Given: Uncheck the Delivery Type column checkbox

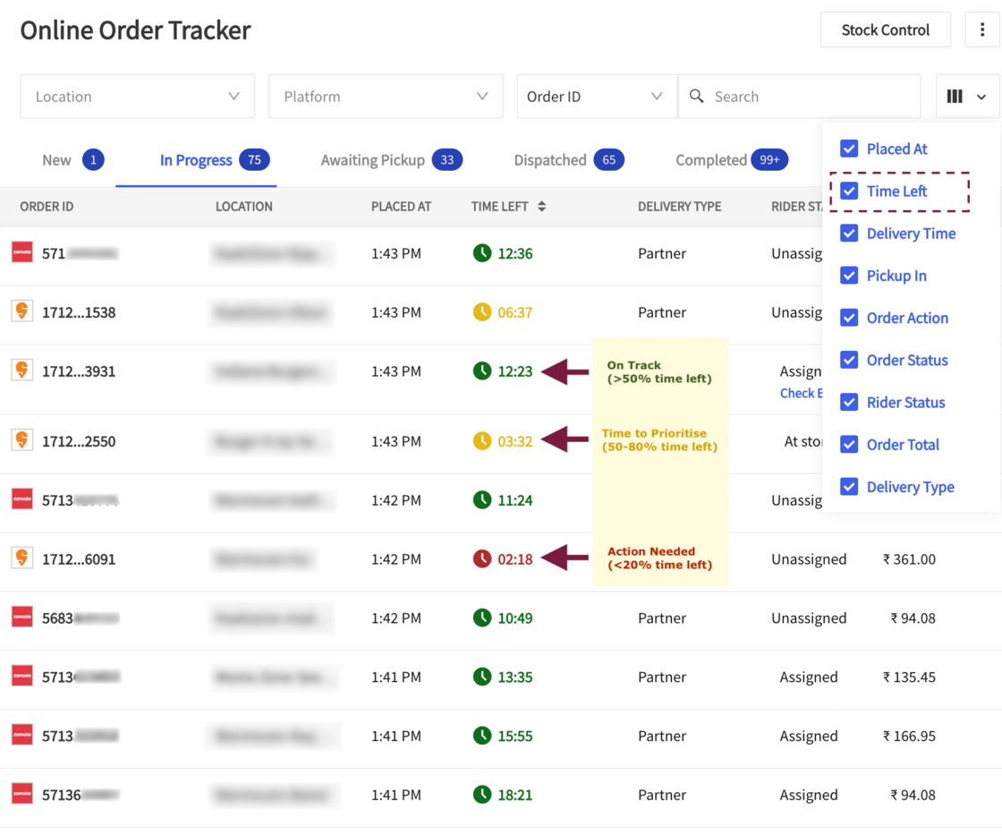Looking at the screenshot, I should (849, 487).
